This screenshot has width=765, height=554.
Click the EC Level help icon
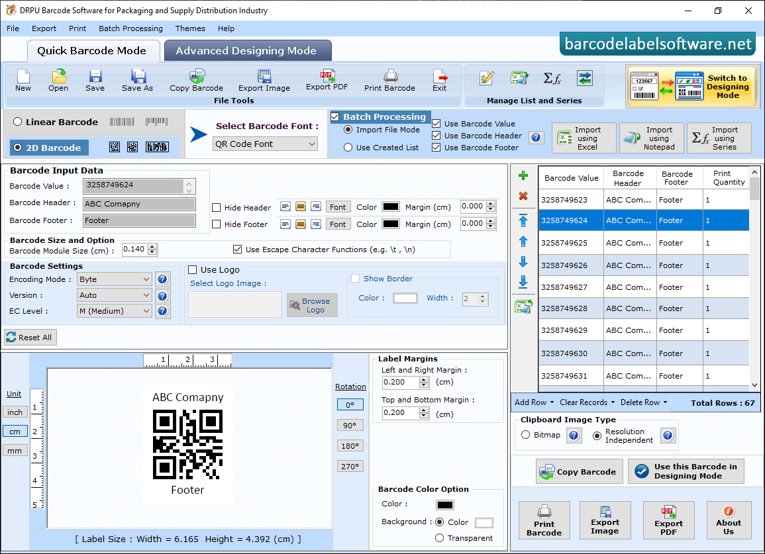[x=163, y=311]
